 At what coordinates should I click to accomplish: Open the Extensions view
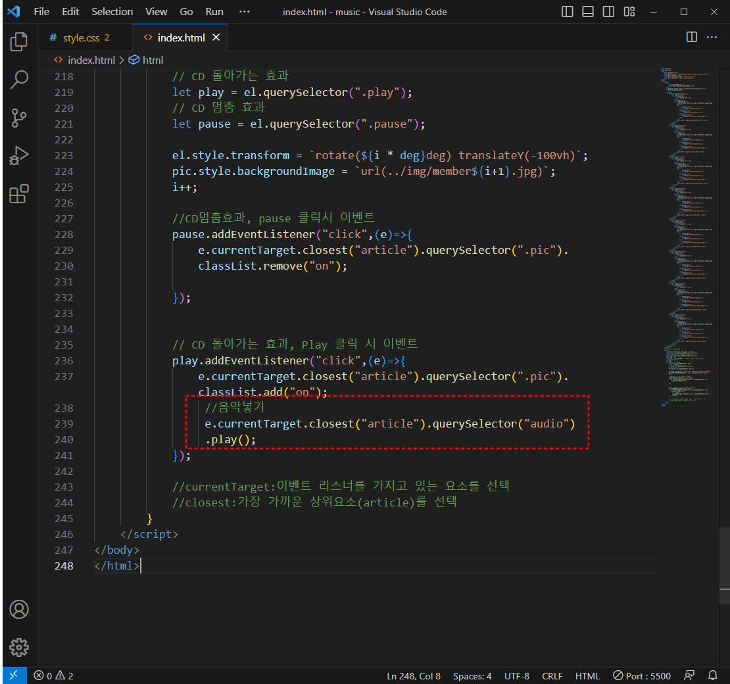(x=19, y=194)
